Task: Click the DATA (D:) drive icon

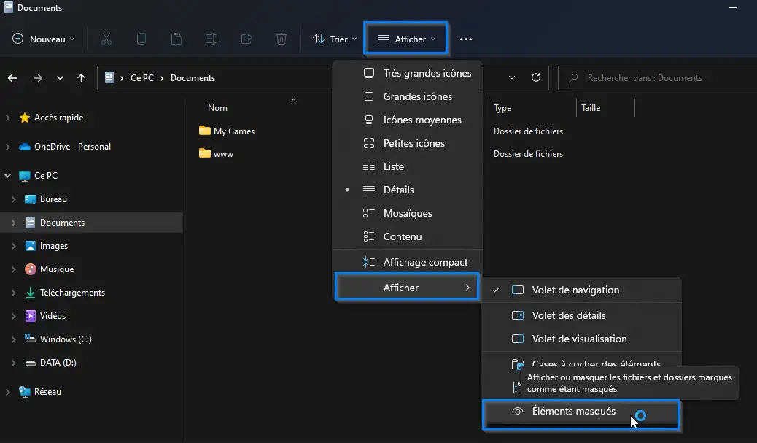Action: point(31,363)
